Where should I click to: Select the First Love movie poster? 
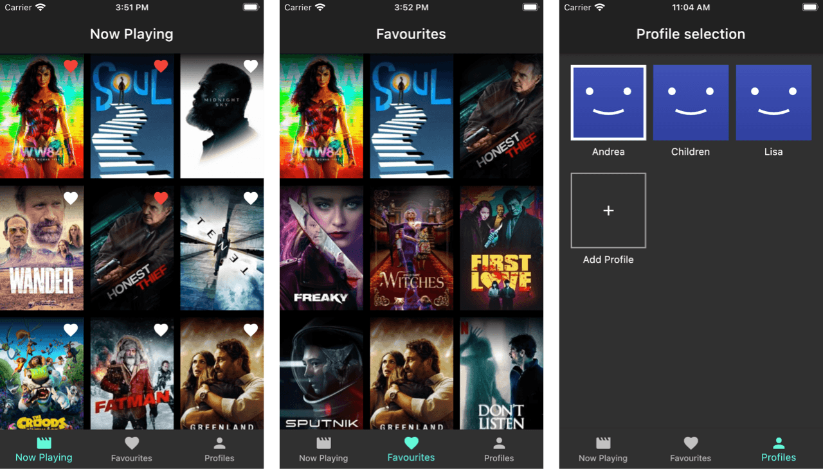502,248
